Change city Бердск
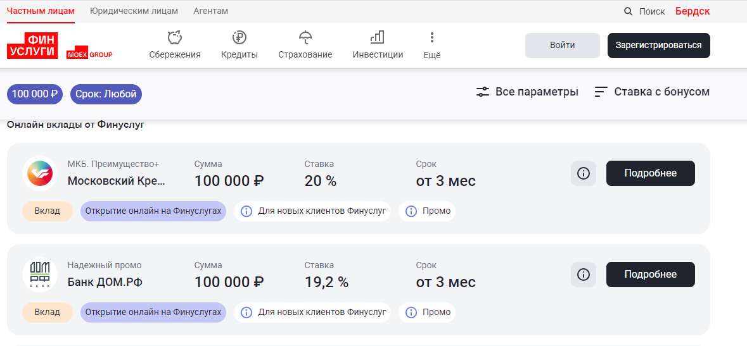Screen dimensions: 747x346 pyautogui.click(x=693, y=11)
